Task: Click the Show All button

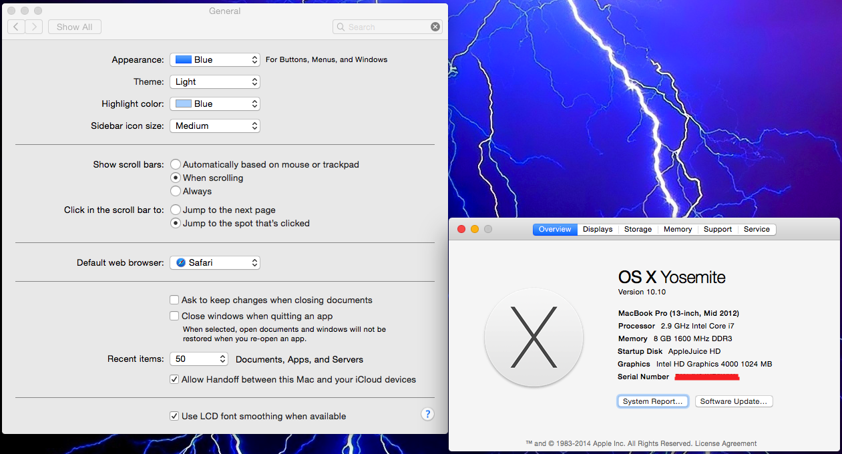Action: coord(75,27)
